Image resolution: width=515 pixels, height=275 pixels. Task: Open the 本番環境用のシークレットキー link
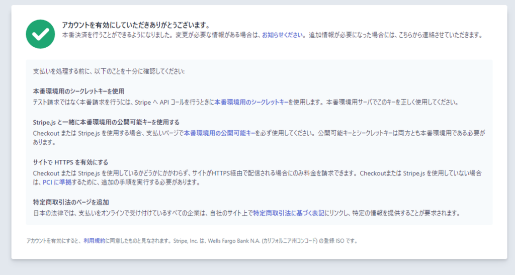click(x=251, y=102)
